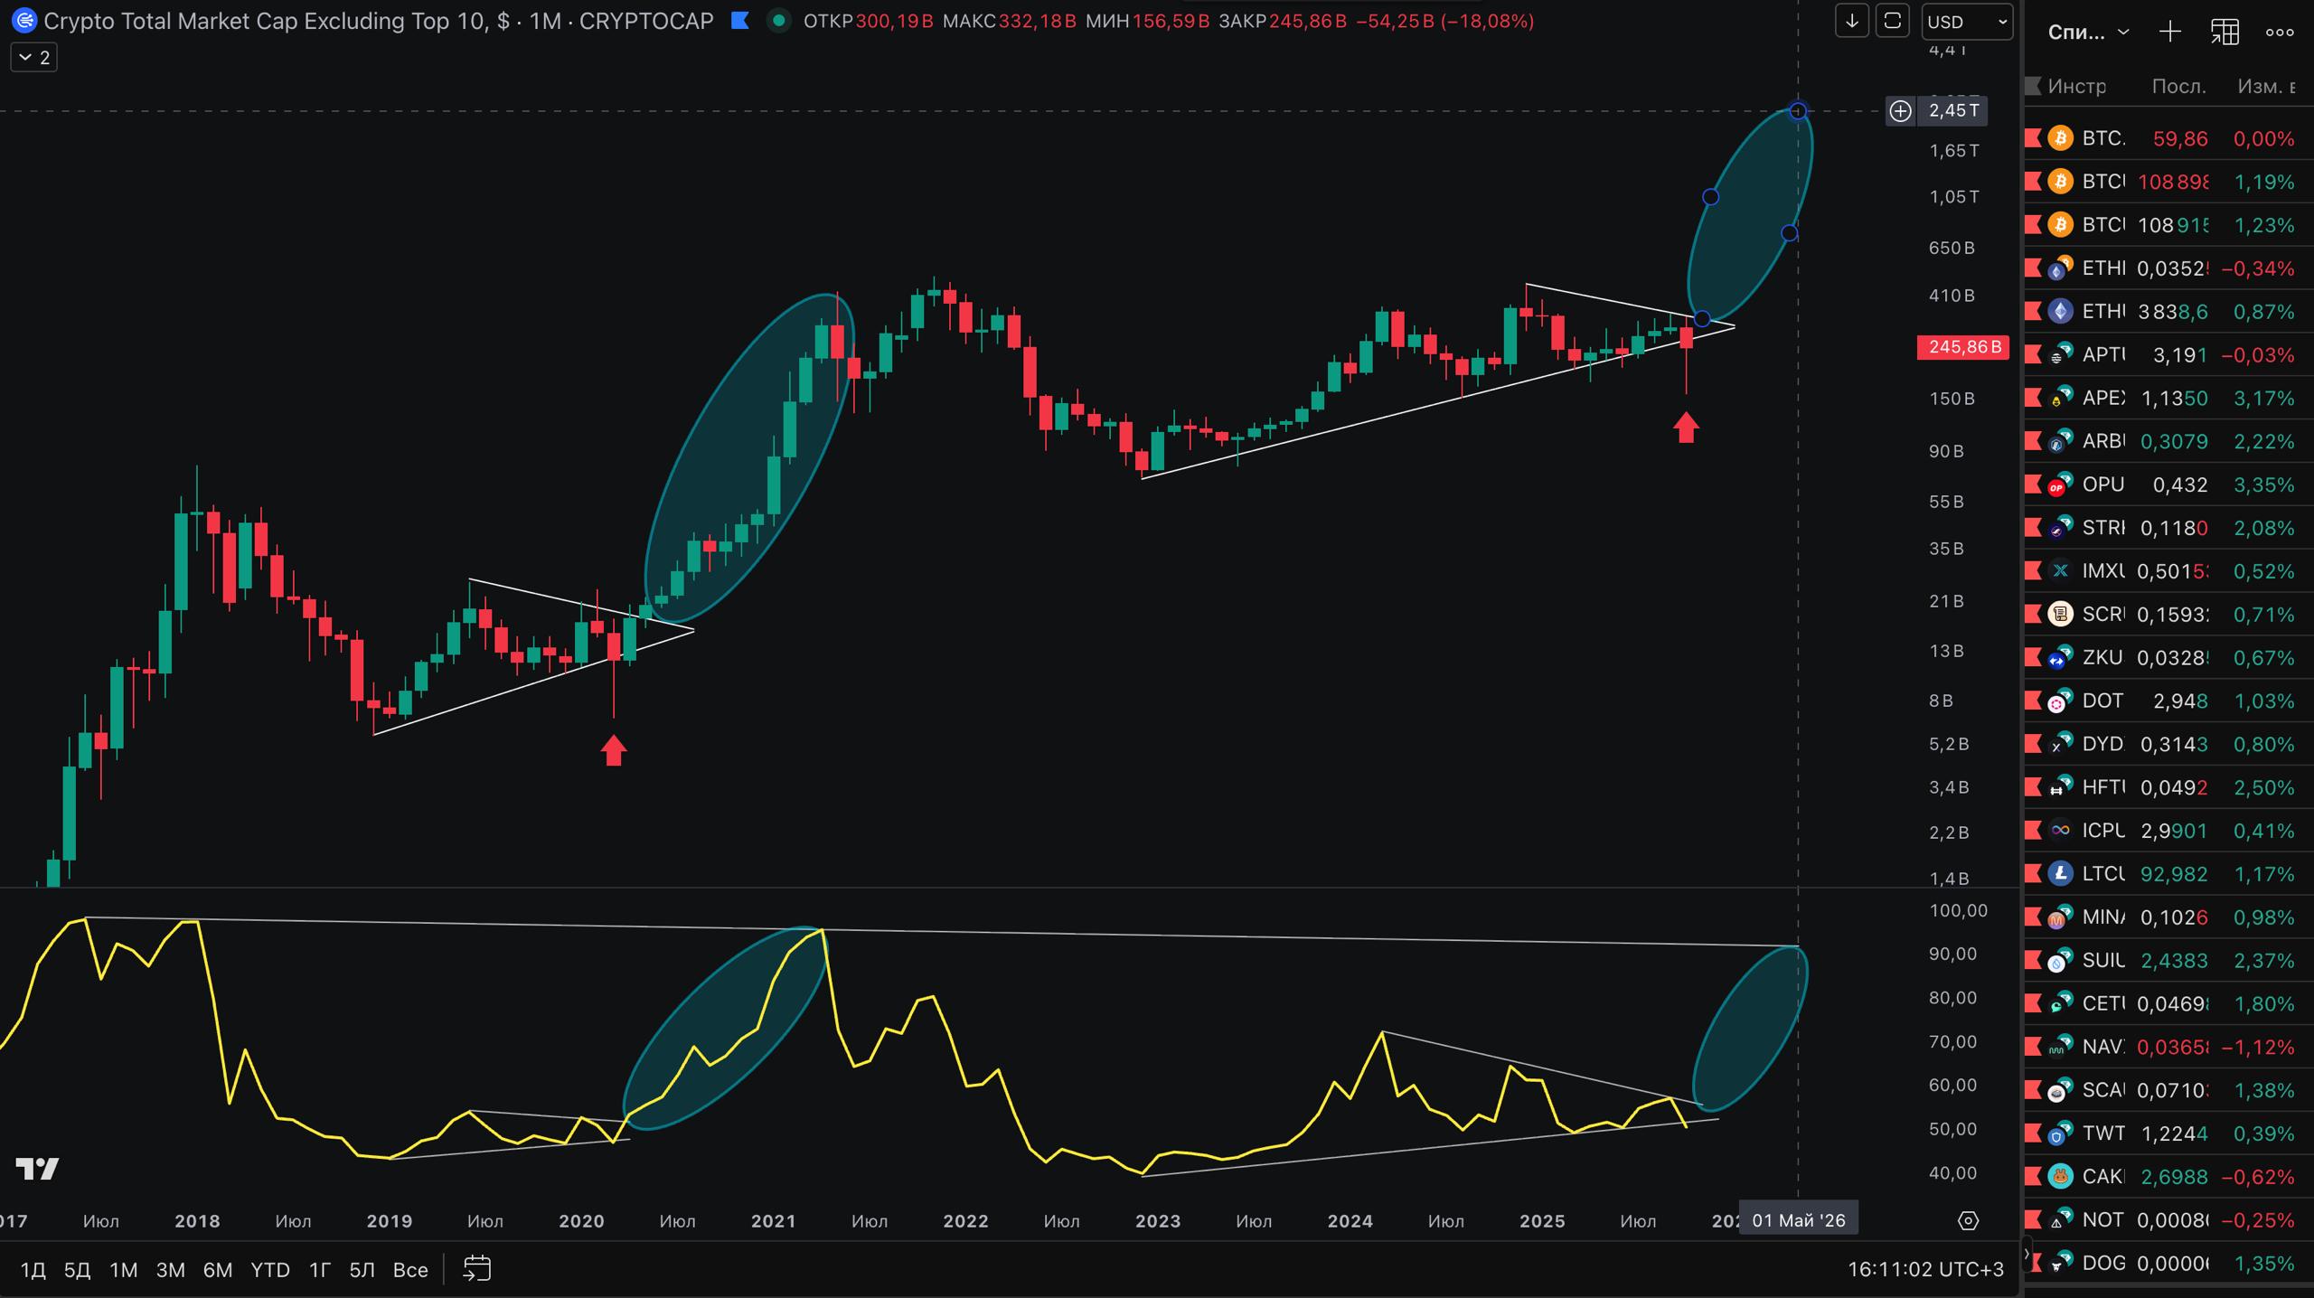Click the arrow-down button beside USD selector

coord(1851,21)
